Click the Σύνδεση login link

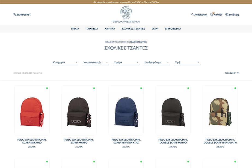point(233,15)
